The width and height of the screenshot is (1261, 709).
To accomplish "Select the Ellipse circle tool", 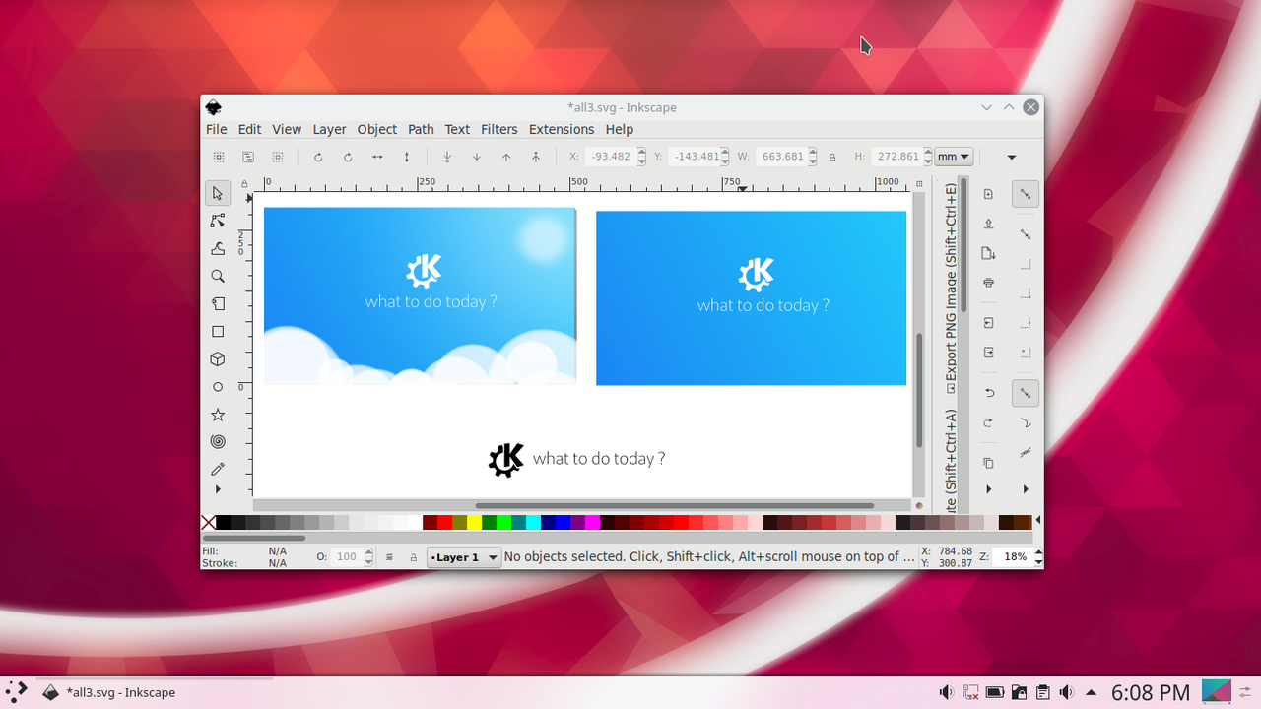I will pos(218,387).
